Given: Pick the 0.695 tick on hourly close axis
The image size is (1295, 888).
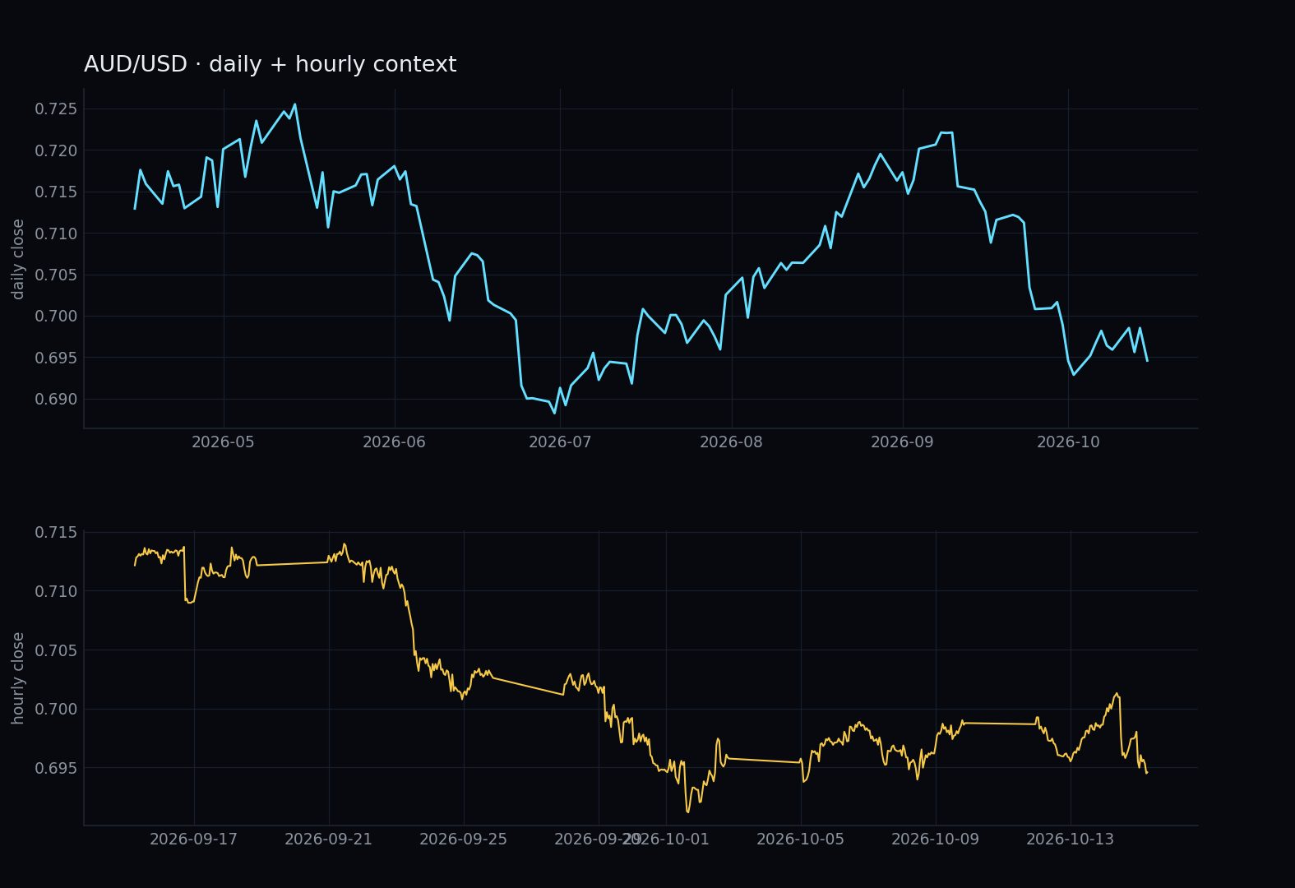Looking at the screenshot, I should (x=56, y=768).
